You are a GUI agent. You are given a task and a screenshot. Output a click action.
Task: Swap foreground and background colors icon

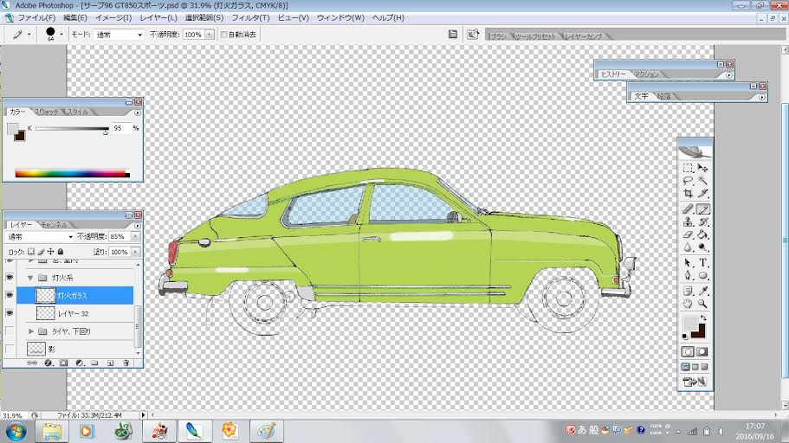point(703,318)
